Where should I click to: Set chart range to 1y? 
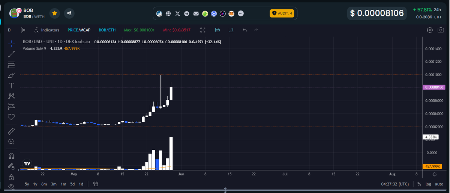(x=36, y=184)
